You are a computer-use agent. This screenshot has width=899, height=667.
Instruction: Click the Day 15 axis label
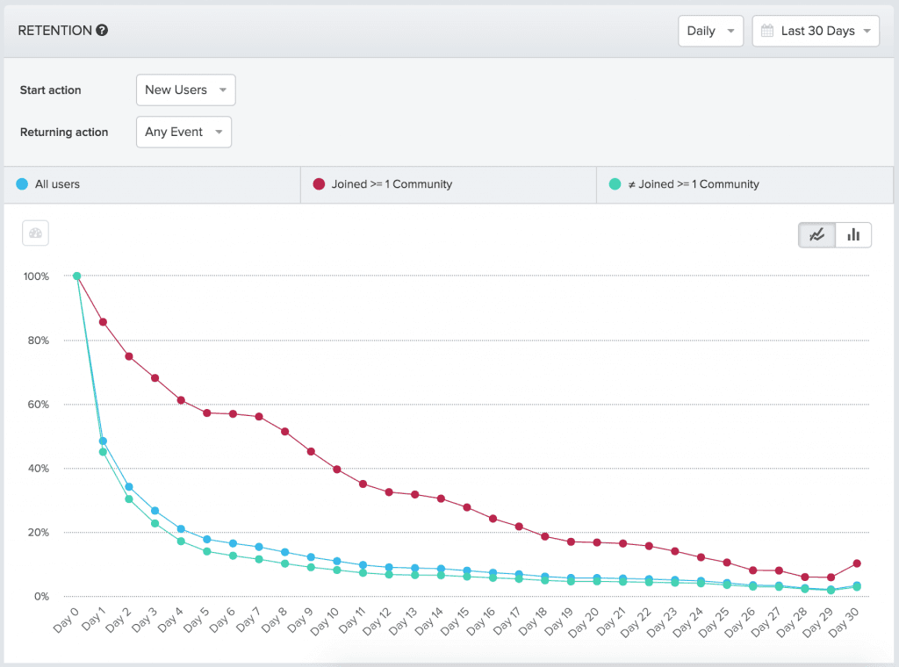click(456, 620)
